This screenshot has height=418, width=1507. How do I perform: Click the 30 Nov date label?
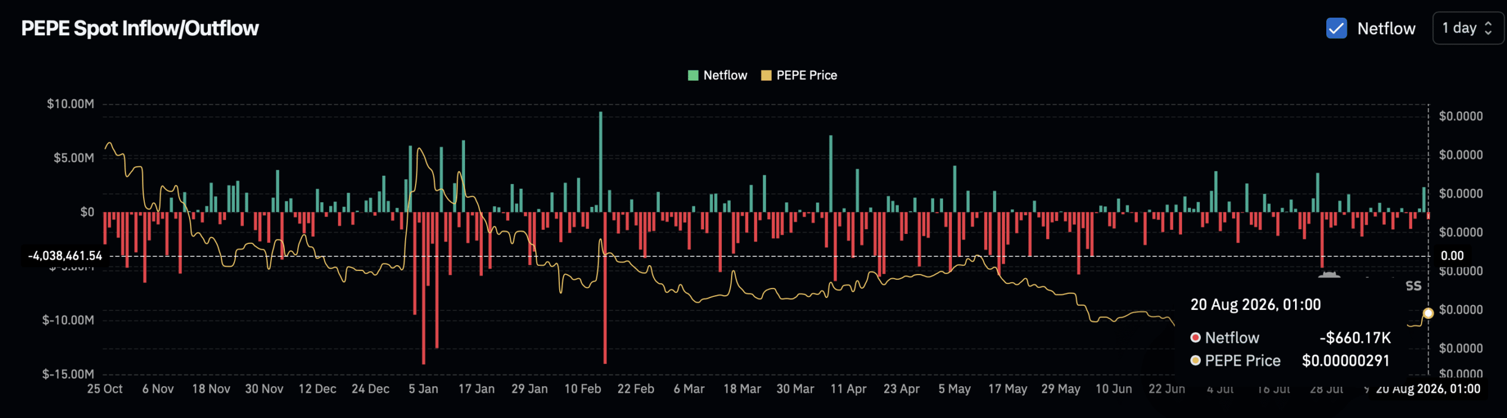point(264,389)
